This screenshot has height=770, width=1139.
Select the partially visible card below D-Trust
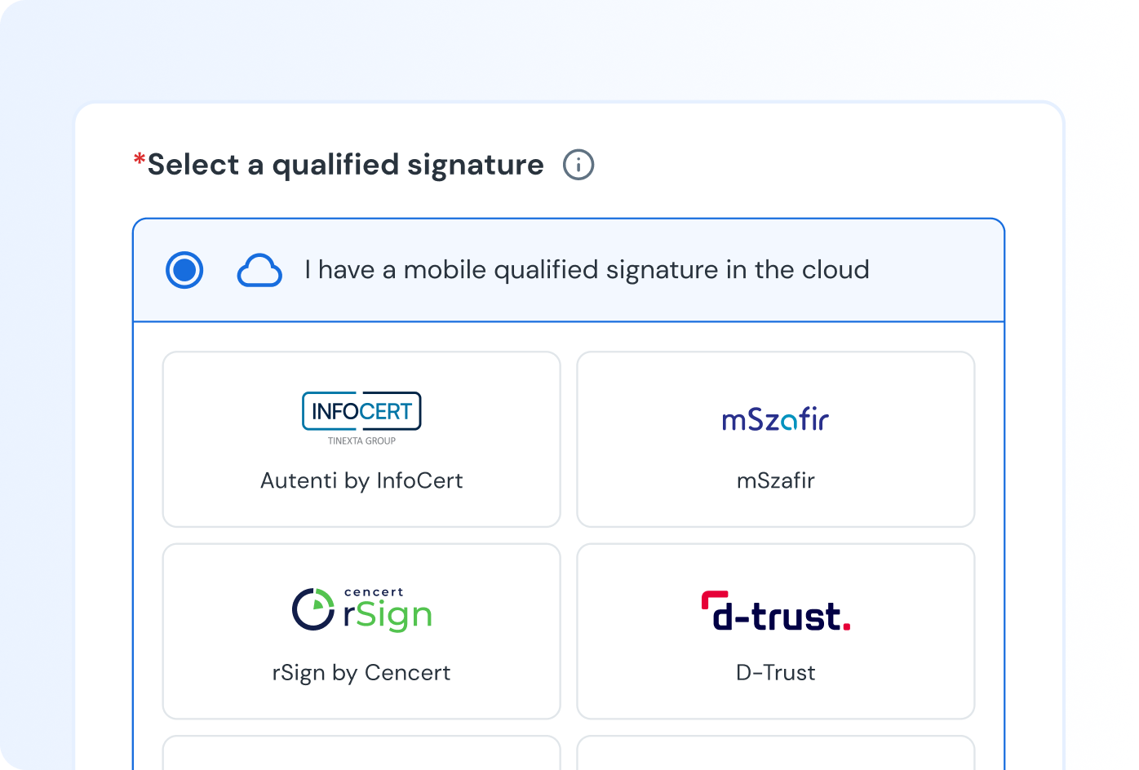(x=775, y=754)
